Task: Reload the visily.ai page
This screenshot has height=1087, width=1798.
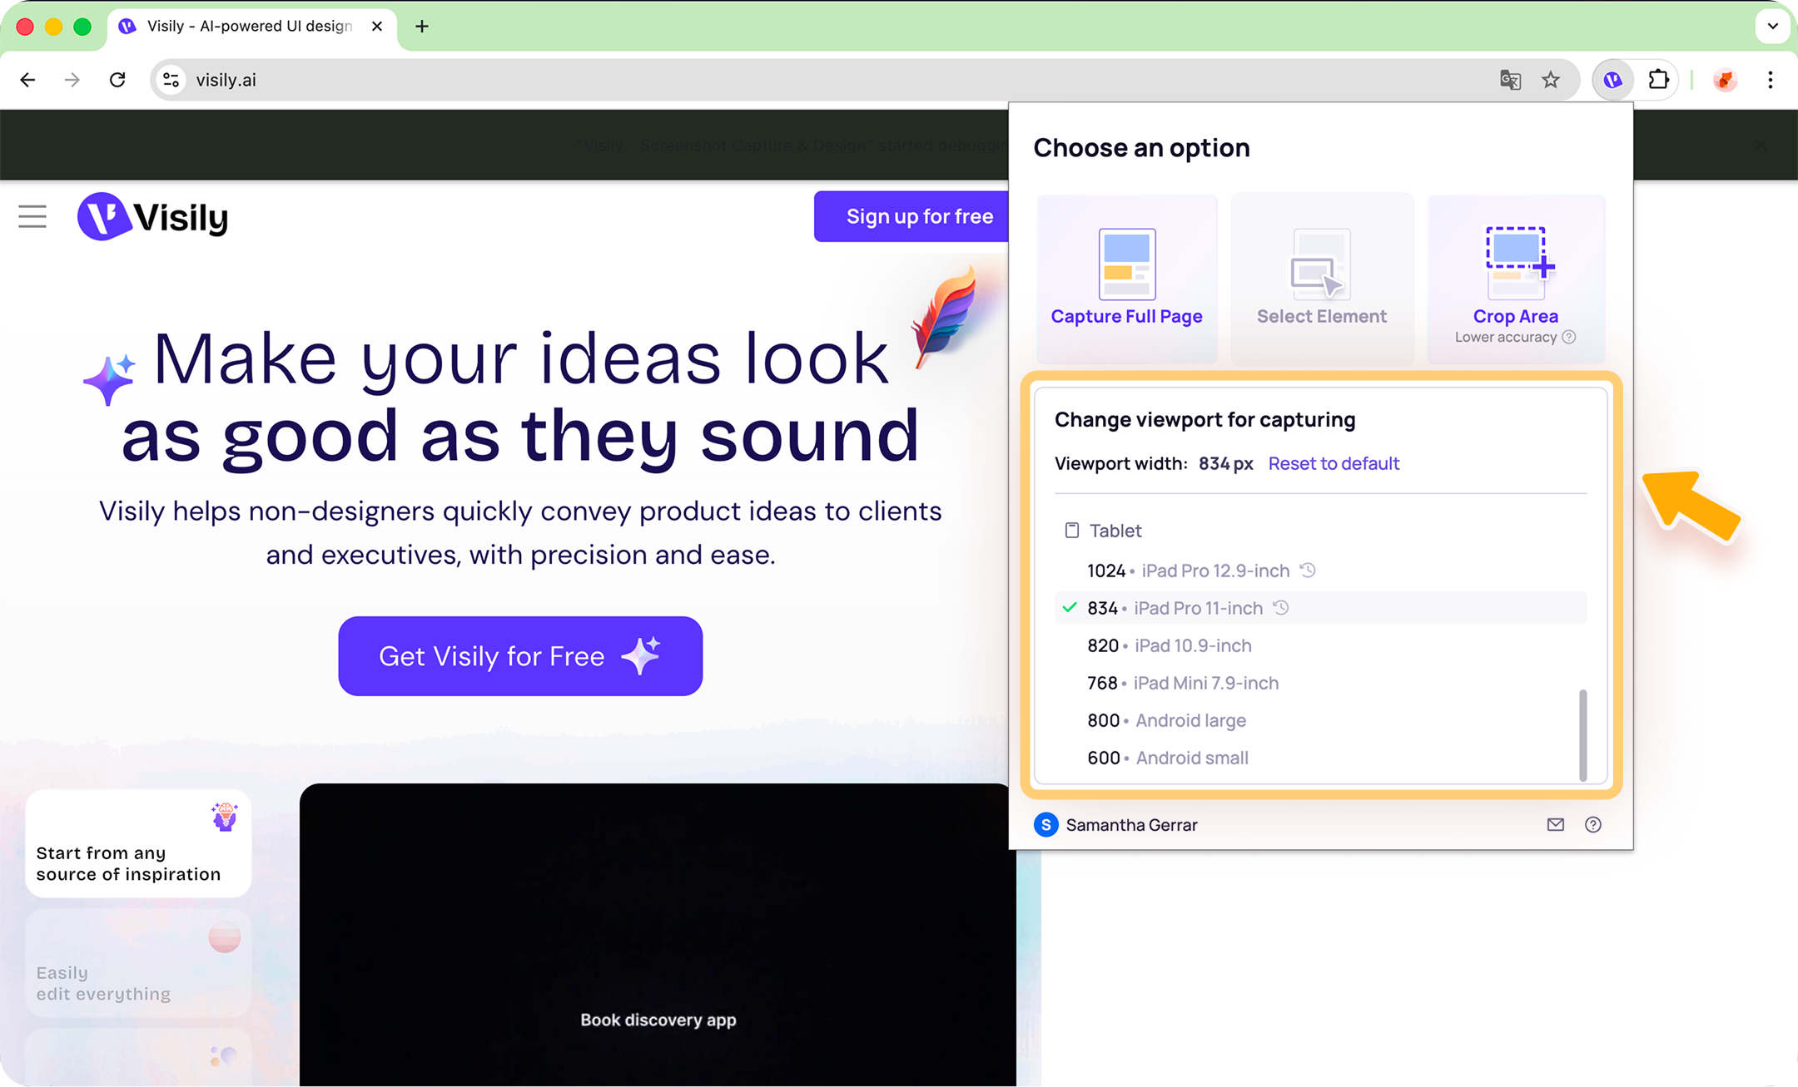Action: [x=117, y=80]
